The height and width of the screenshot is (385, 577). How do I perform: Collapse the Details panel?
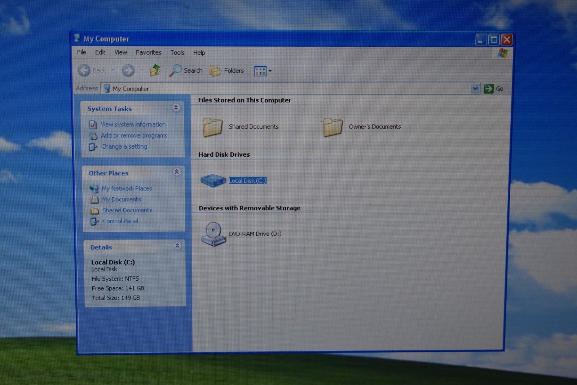pos(177,246)
